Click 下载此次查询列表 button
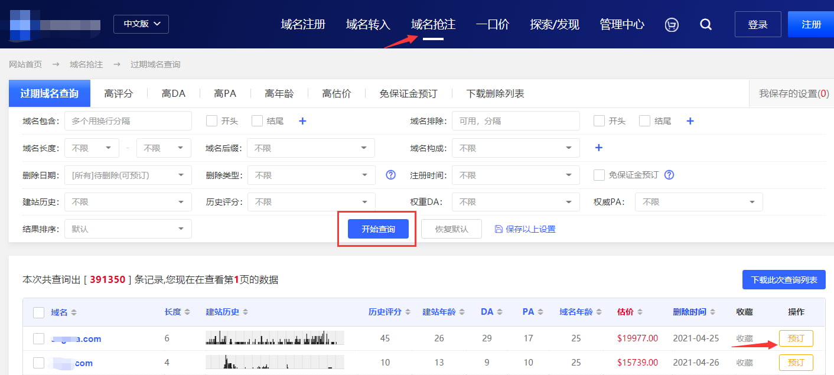 [x=783, y=280]
